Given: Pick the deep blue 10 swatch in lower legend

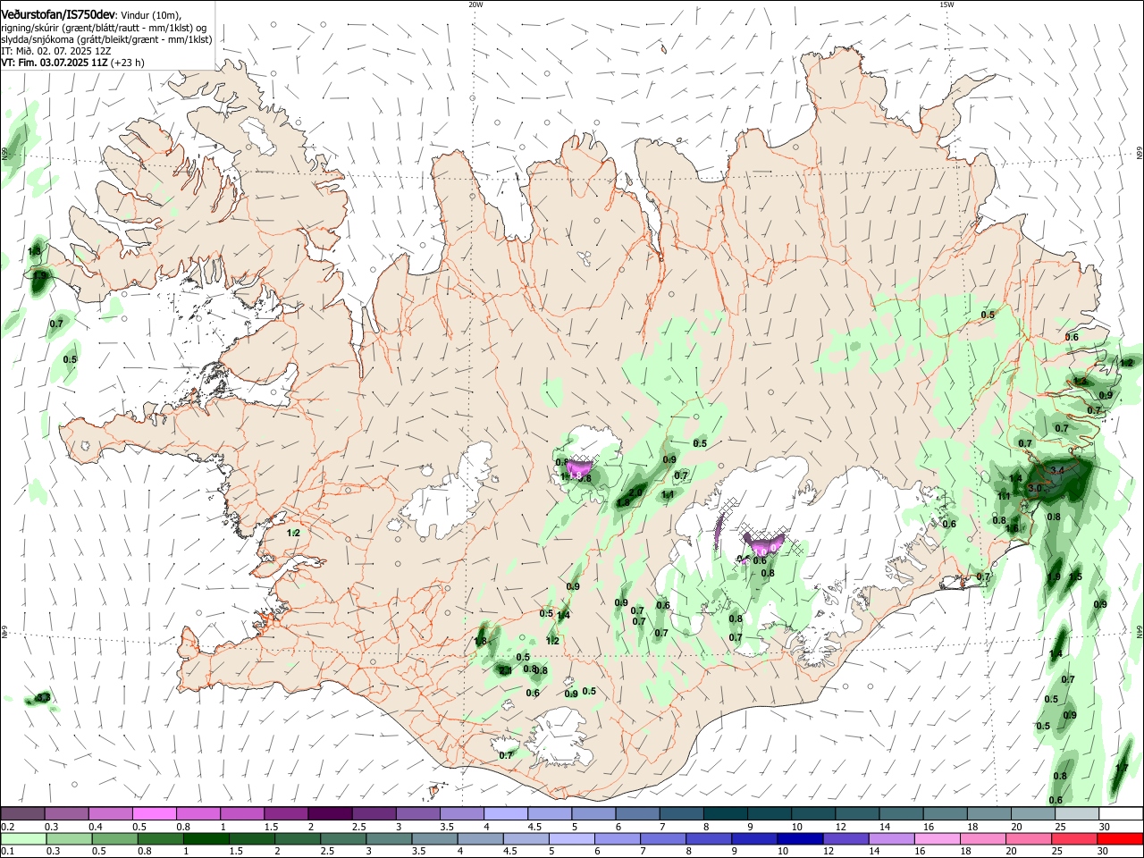Looking at the screenshot, I should 799,838.
